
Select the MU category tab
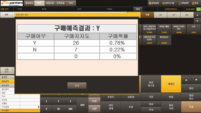click(187, 15)
